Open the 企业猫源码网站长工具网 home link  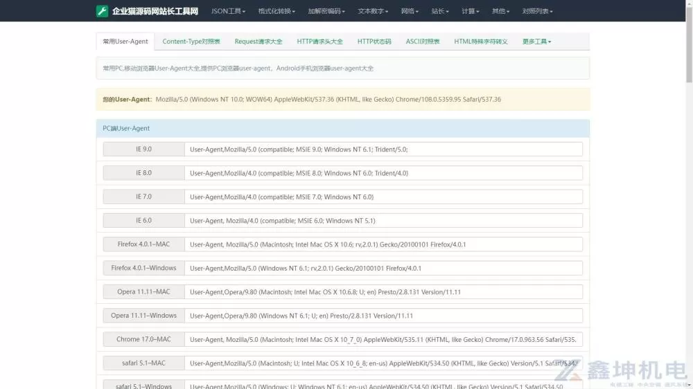(x=155, y=11)
